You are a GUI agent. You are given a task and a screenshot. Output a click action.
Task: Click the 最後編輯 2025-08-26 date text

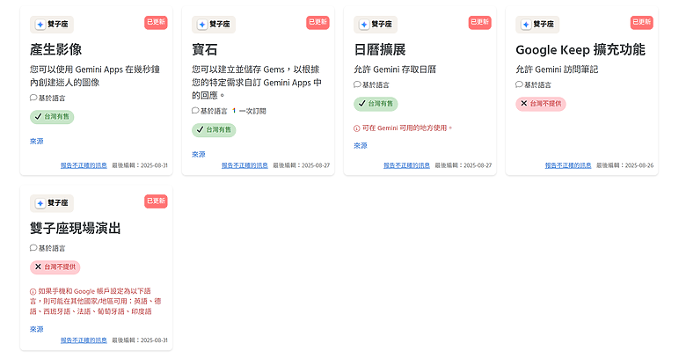tap(625, 165)
